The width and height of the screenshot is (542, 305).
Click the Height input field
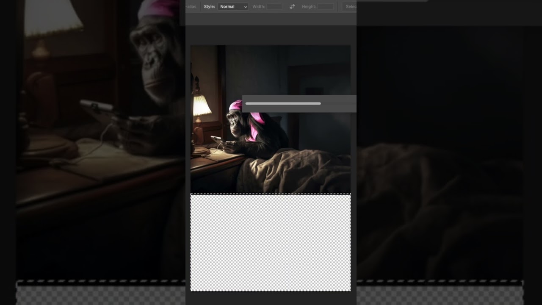coord(325,7)
